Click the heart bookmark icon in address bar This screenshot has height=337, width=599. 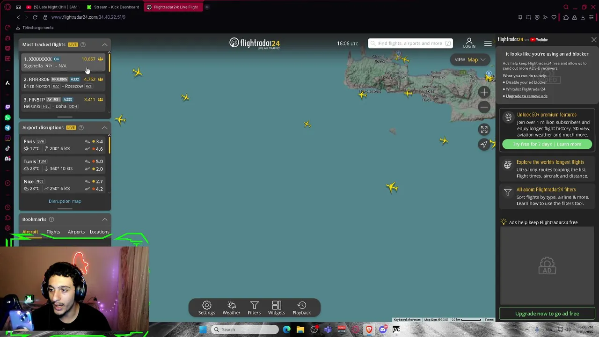click(554, 17)
